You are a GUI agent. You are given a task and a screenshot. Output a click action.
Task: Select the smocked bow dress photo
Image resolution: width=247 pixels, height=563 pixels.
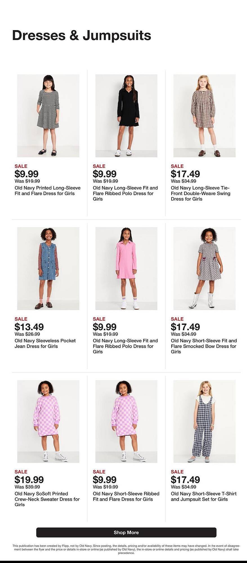pos(204,269)
